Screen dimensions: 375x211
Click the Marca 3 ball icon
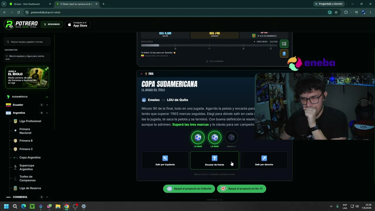click(x=231, y=137)
